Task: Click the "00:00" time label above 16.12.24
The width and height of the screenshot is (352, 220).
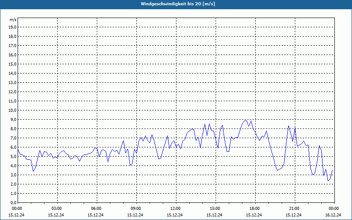Action: click(x=334, y=209)
